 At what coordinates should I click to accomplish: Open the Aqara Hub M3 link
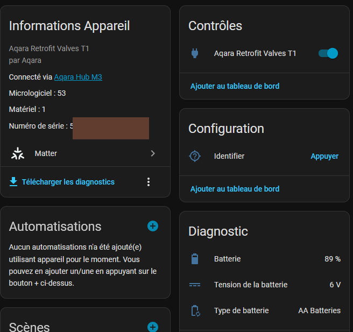[78, 77]
